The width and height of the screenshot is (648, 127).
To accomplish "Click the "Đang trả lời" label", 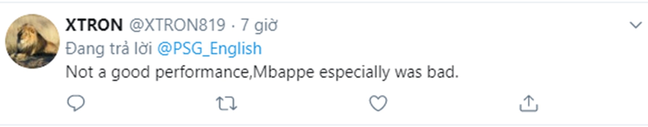I will point(109,49).
